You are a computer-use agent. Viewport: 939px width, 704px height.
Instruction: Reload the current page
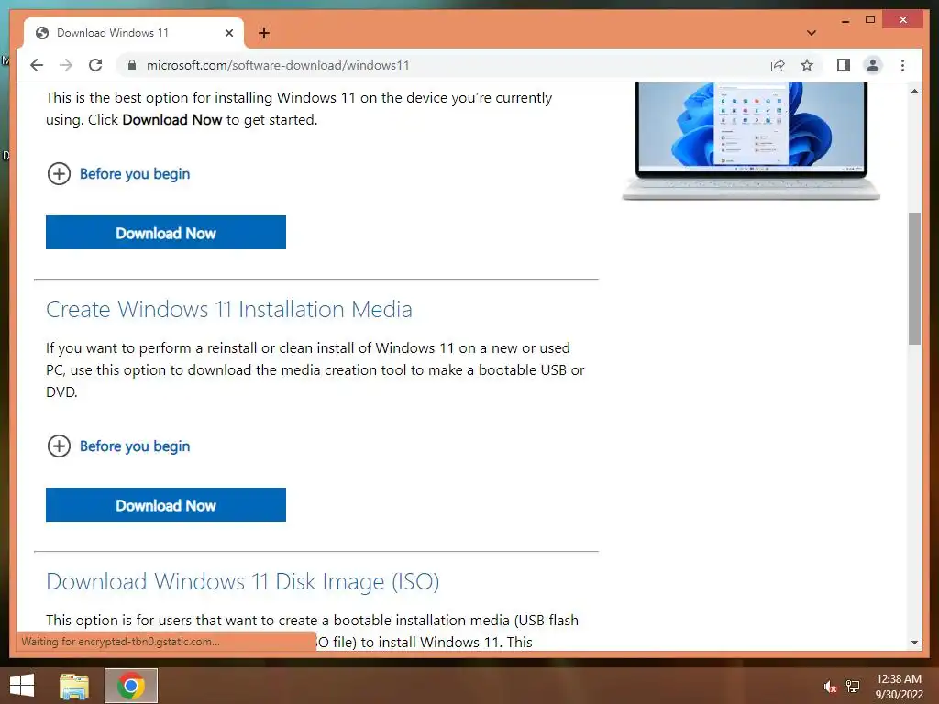coord(95,65)
